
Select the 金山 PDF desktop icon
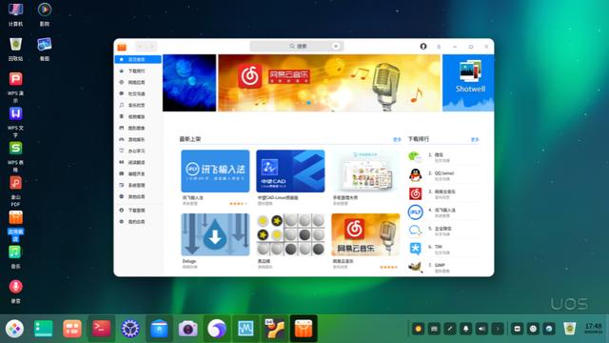[15, 191]
